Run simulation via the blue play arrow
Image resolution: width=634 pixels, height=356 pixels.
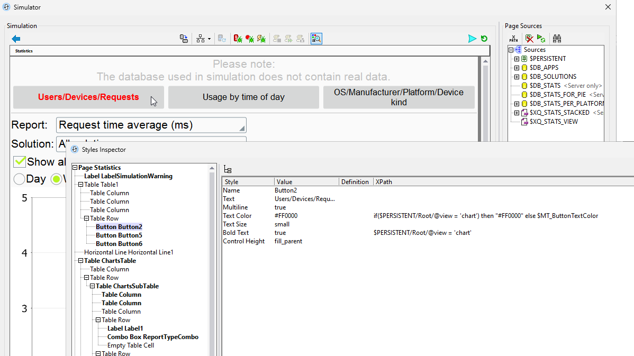(472, 38)
